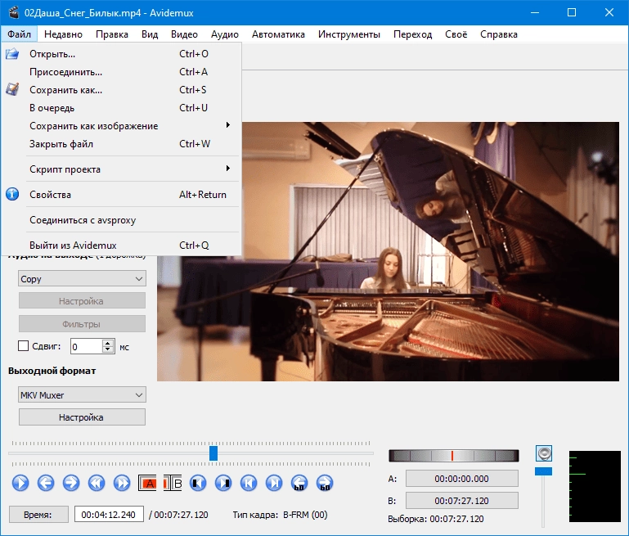Click the video preview frame
629x536 pixels.
click(x=388, y=251)
